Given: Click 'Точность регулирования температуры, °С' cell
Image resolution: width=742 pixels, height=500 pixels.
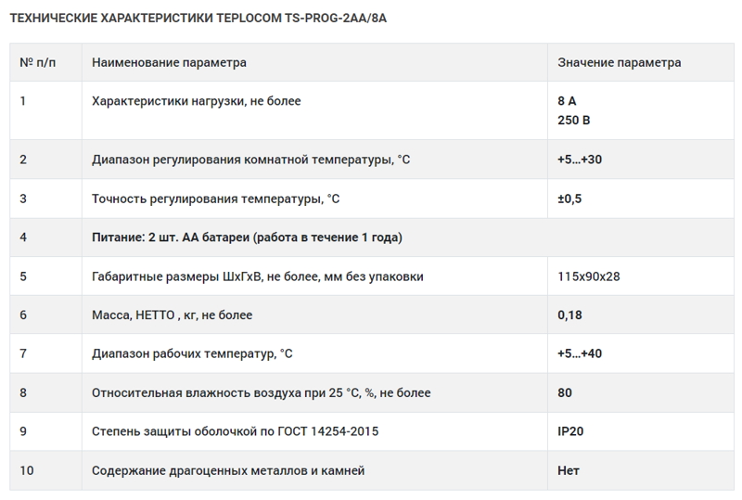Looking at the screenshot, I should 216,199.
